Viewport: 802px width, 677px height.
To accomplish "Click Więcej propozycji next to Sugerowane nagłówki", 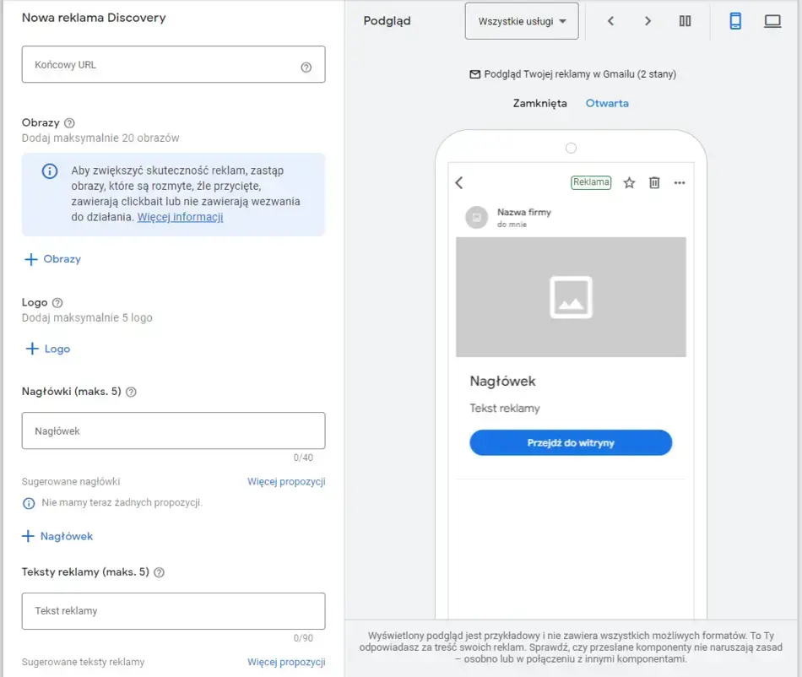I will [285, 482].
